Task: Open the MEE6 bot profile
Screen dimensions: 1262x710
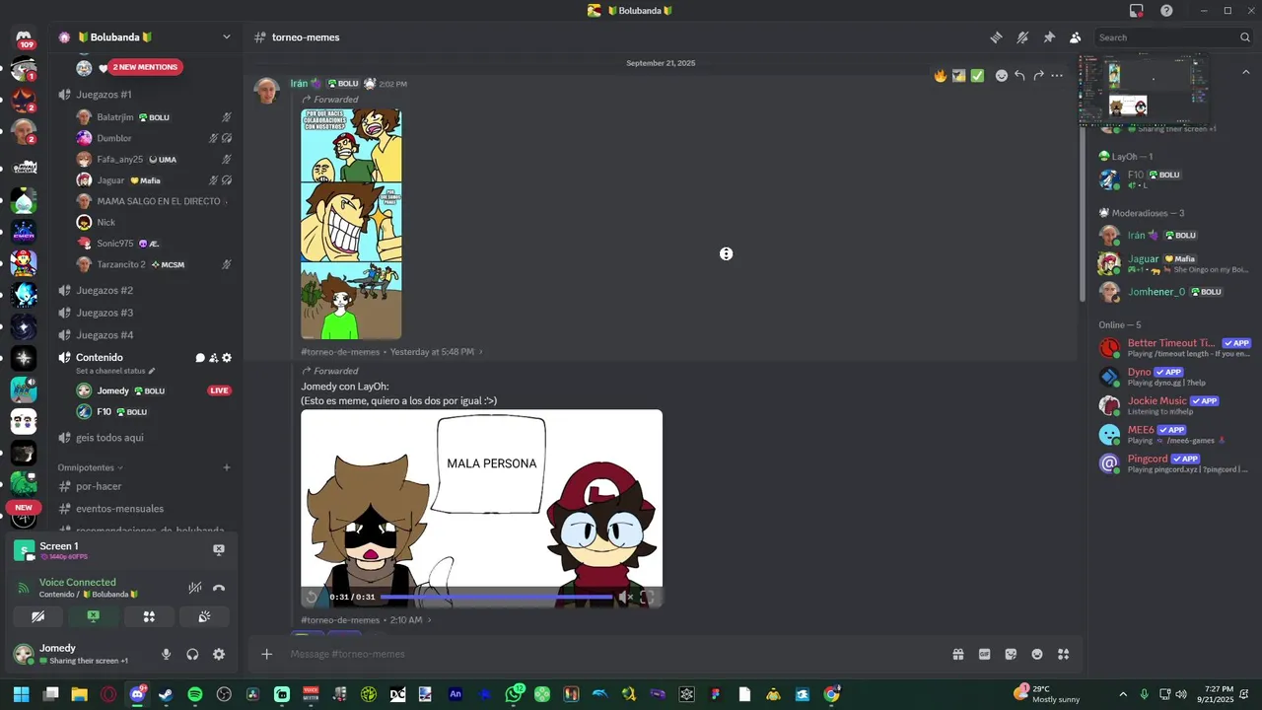Action: [1174, 435]
